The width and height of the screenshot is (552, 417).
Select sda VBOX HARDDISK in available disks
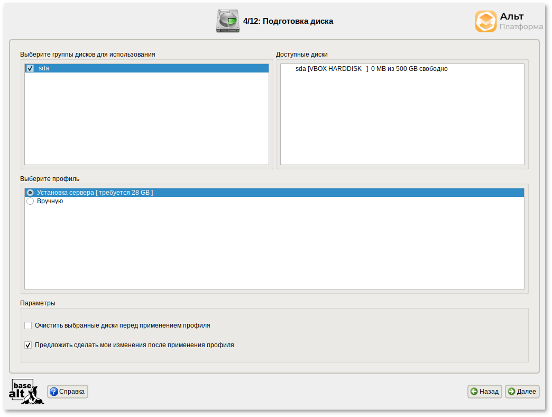pos(371,69)
